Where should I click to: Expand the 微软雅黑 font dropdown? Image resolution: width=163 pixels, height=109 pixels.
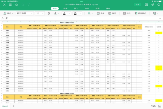(x=25, y=13)
